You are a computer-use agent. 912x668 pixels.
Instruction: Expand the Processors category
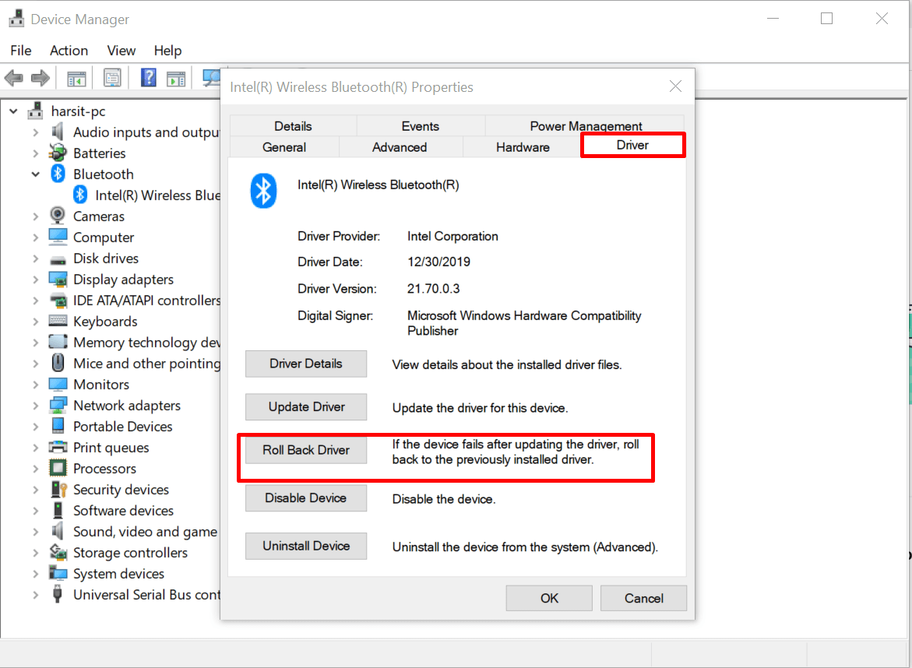(x=36, y=468)
